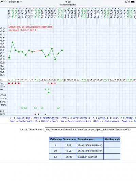Click the 'Fr 15.05.' date column header
Image resolution: width=136 pixels, height=181 pixels.
9,14
